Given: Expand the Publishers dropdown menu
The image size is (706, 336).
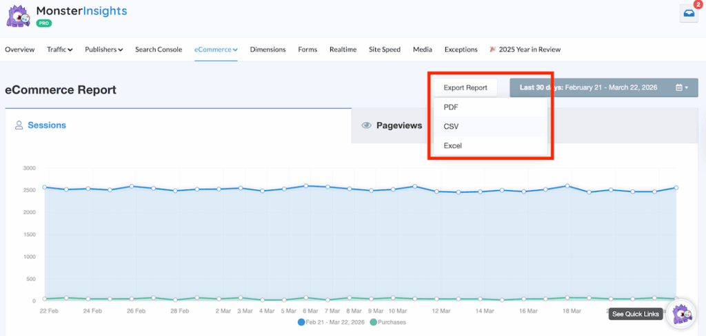Looking at the screenshot, I should 103,50.
